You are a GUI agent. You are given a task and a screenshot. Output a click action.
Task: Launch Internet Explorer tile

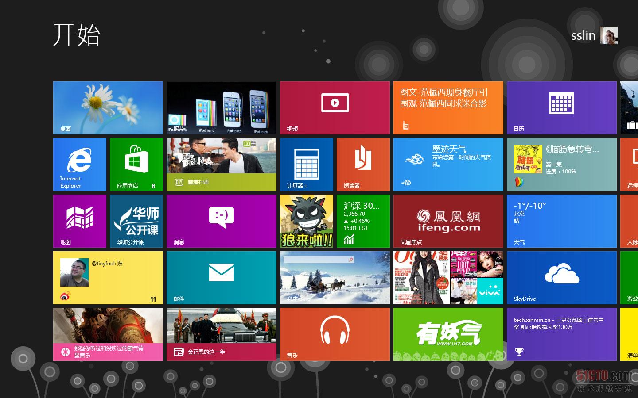tap(80, 165)
